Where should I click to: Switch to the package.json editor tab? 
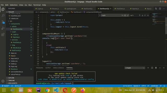coord(71,9)
